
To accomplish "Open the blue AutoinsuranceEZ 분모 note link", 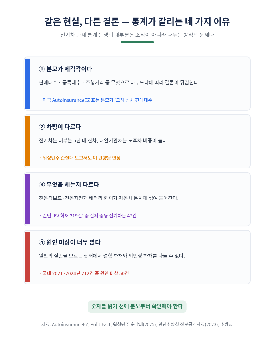I will 96,100.
